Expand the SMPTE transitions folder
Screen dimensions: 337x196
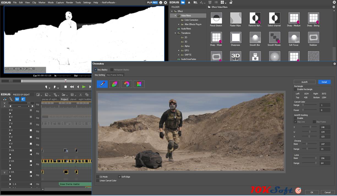pyautogui.click(x=179, y=55)
